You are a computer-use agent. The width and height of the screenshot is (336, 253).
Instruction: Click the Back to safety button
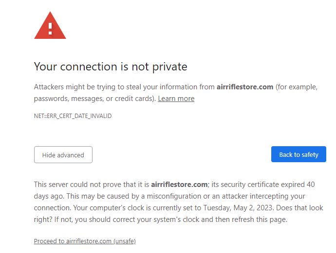coord(299,154)
